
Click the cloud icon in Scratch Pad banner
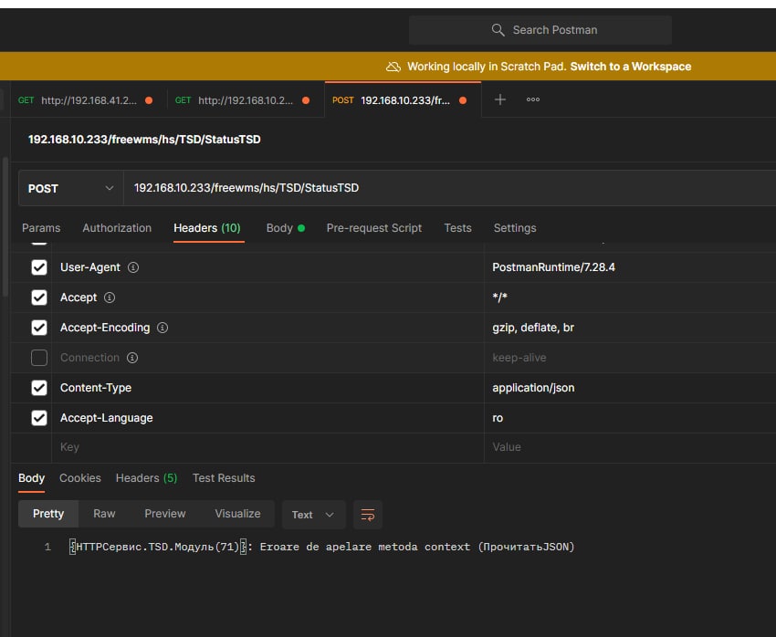[x=393, y=67]
